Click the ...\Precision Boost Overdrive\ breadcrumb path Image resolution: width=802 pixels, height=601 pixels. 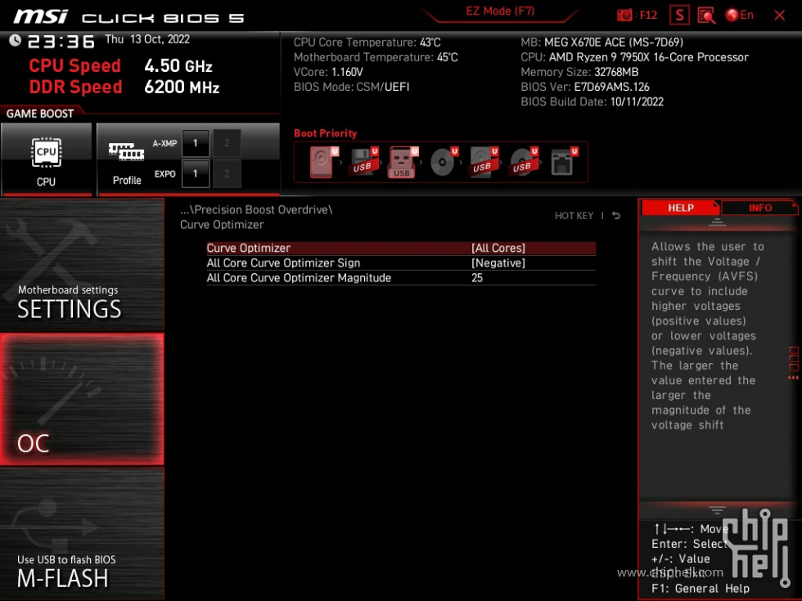[256, 209]
